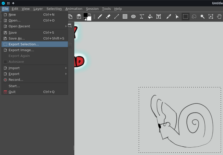Select the Transform tool
223x155 pixels.
click(211, 17)
